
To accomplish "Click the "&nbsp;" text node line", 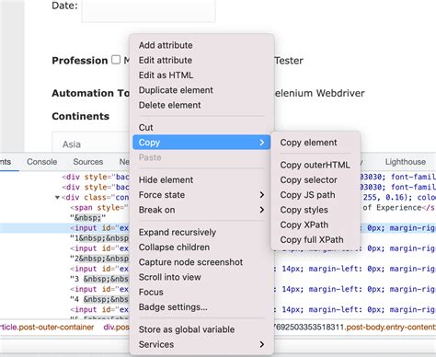I will click(87, 218).
